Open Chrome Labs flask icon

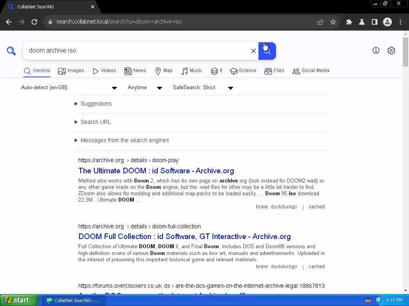362,22
